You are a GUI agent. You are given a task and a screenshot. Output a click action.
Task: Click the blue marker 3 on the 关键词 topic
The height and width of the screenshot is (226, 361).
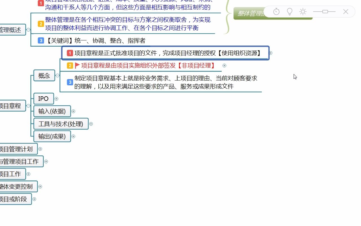41,40
